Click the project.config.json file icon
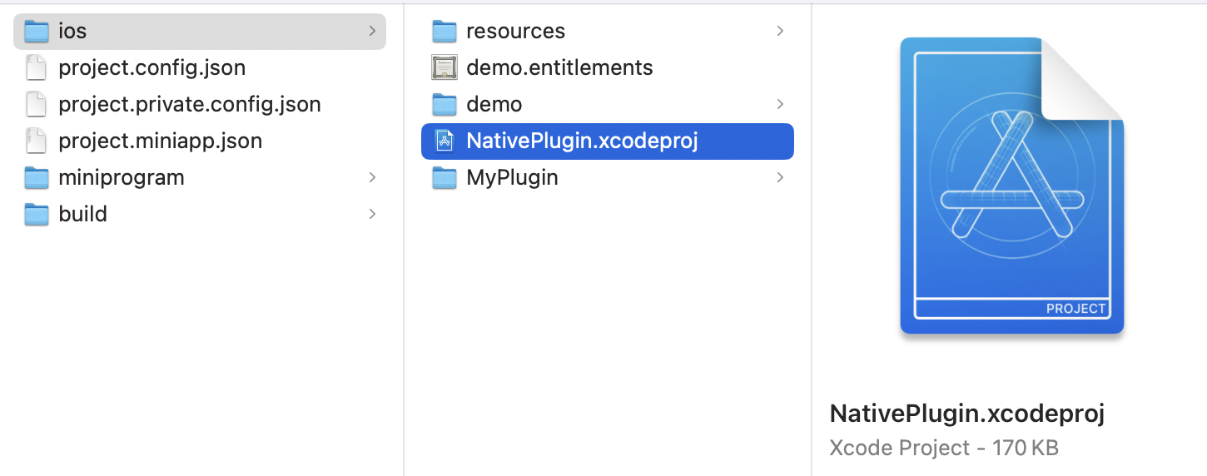1207x476 pixels. [36, 68]
